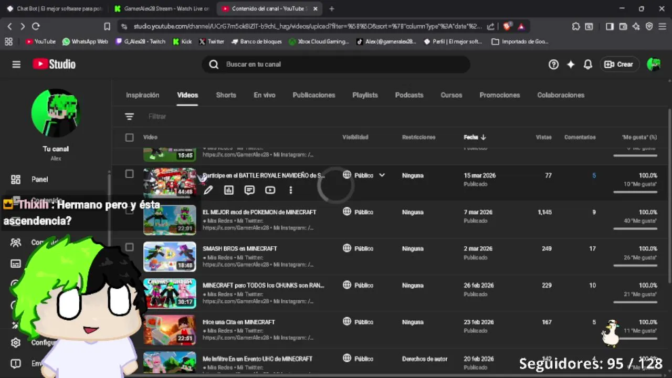Viewport: 672px width, 378px height.
Task: Open the Kick bookmark
Action: [x=182, y=41]
